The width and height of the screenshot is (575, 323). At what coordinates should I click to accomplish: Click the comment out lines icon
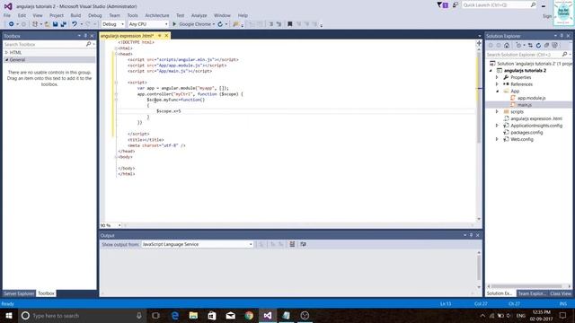[x=271, y=24]
